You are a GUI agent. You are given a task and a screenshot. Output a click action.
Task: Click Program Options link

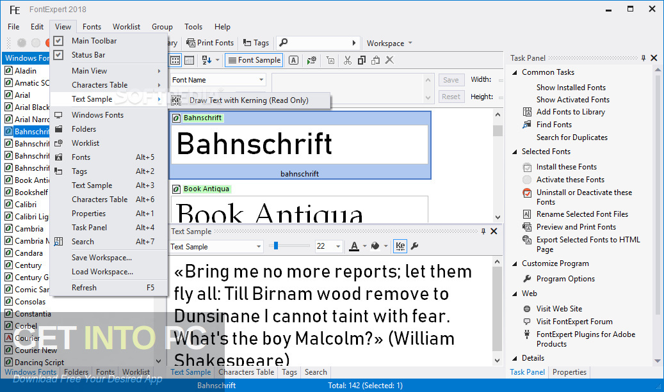point(565,279)
